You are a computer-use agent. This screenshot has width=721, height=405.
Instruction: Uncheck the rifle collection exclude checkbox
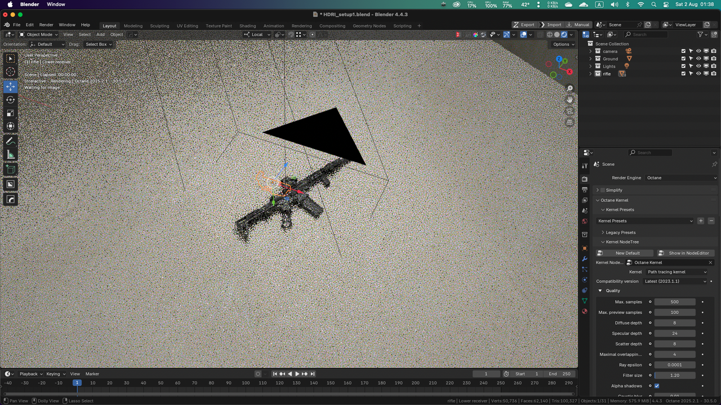683,73
